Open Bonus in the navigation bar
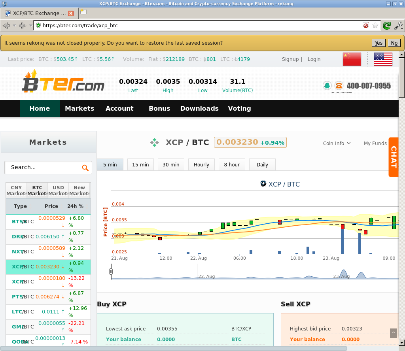 tap(159, 108)
